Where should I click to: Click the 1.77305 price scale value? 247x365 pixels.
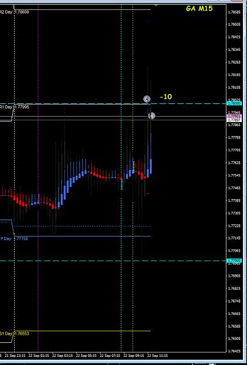234,213
